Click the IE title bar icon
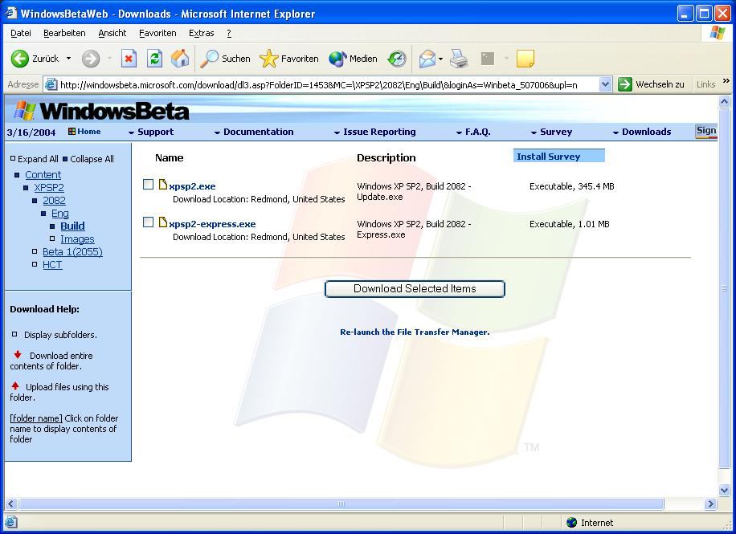Viewport: 736px width, 534px height. tap(10, 13)
